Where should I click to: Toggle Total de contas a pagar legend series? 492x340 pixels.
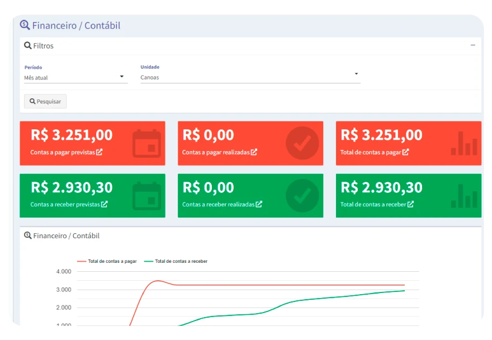point(107,261)
